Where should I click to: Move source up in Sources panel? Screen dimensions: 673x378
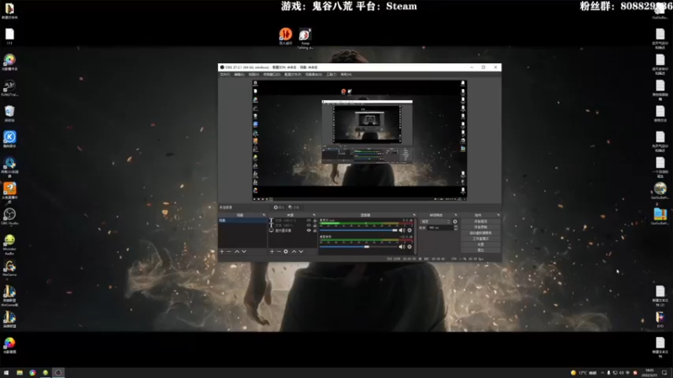(x=294, y=251)
